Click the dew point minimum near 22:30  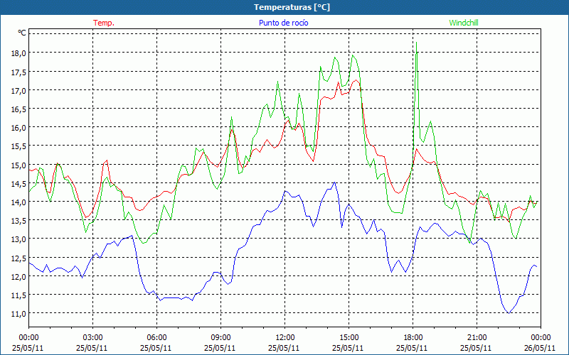coord(509,313)
